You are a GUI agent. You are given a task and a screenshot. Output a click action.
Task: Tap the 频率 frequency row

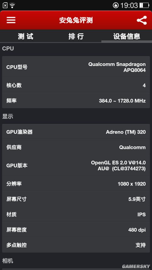(76, 101)
